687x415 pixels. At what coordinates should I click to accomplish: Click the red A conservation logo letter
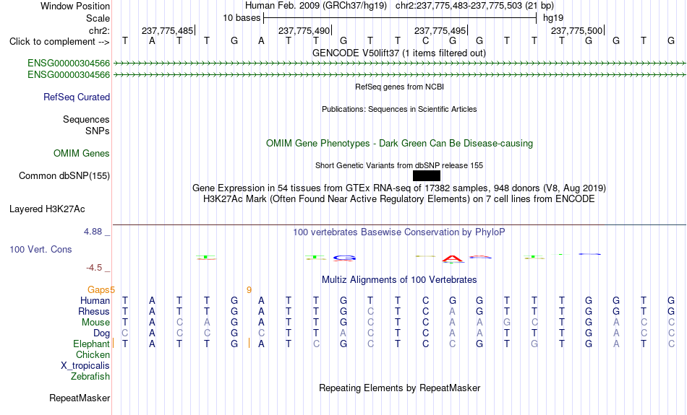coord(453,259)
